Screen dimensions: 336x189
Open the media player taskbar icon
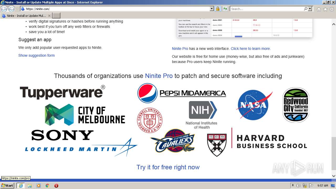point(39,186)
